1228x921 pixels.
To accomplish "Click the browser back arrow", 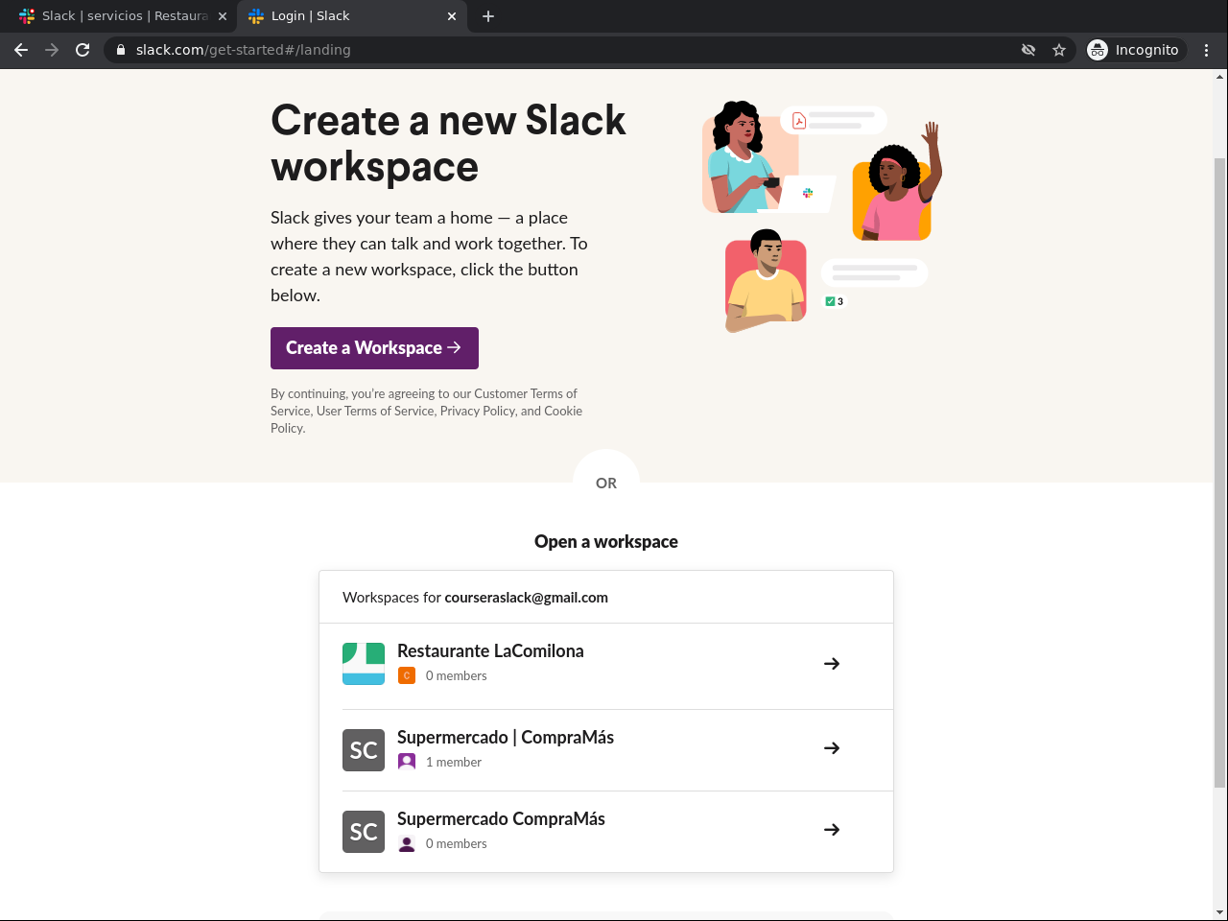I will 21,50.
